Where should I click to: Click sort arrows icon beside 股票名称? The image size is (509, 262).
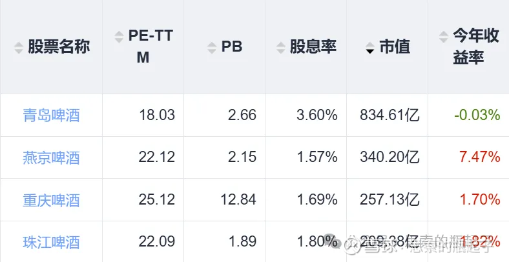tap(17, 47)
